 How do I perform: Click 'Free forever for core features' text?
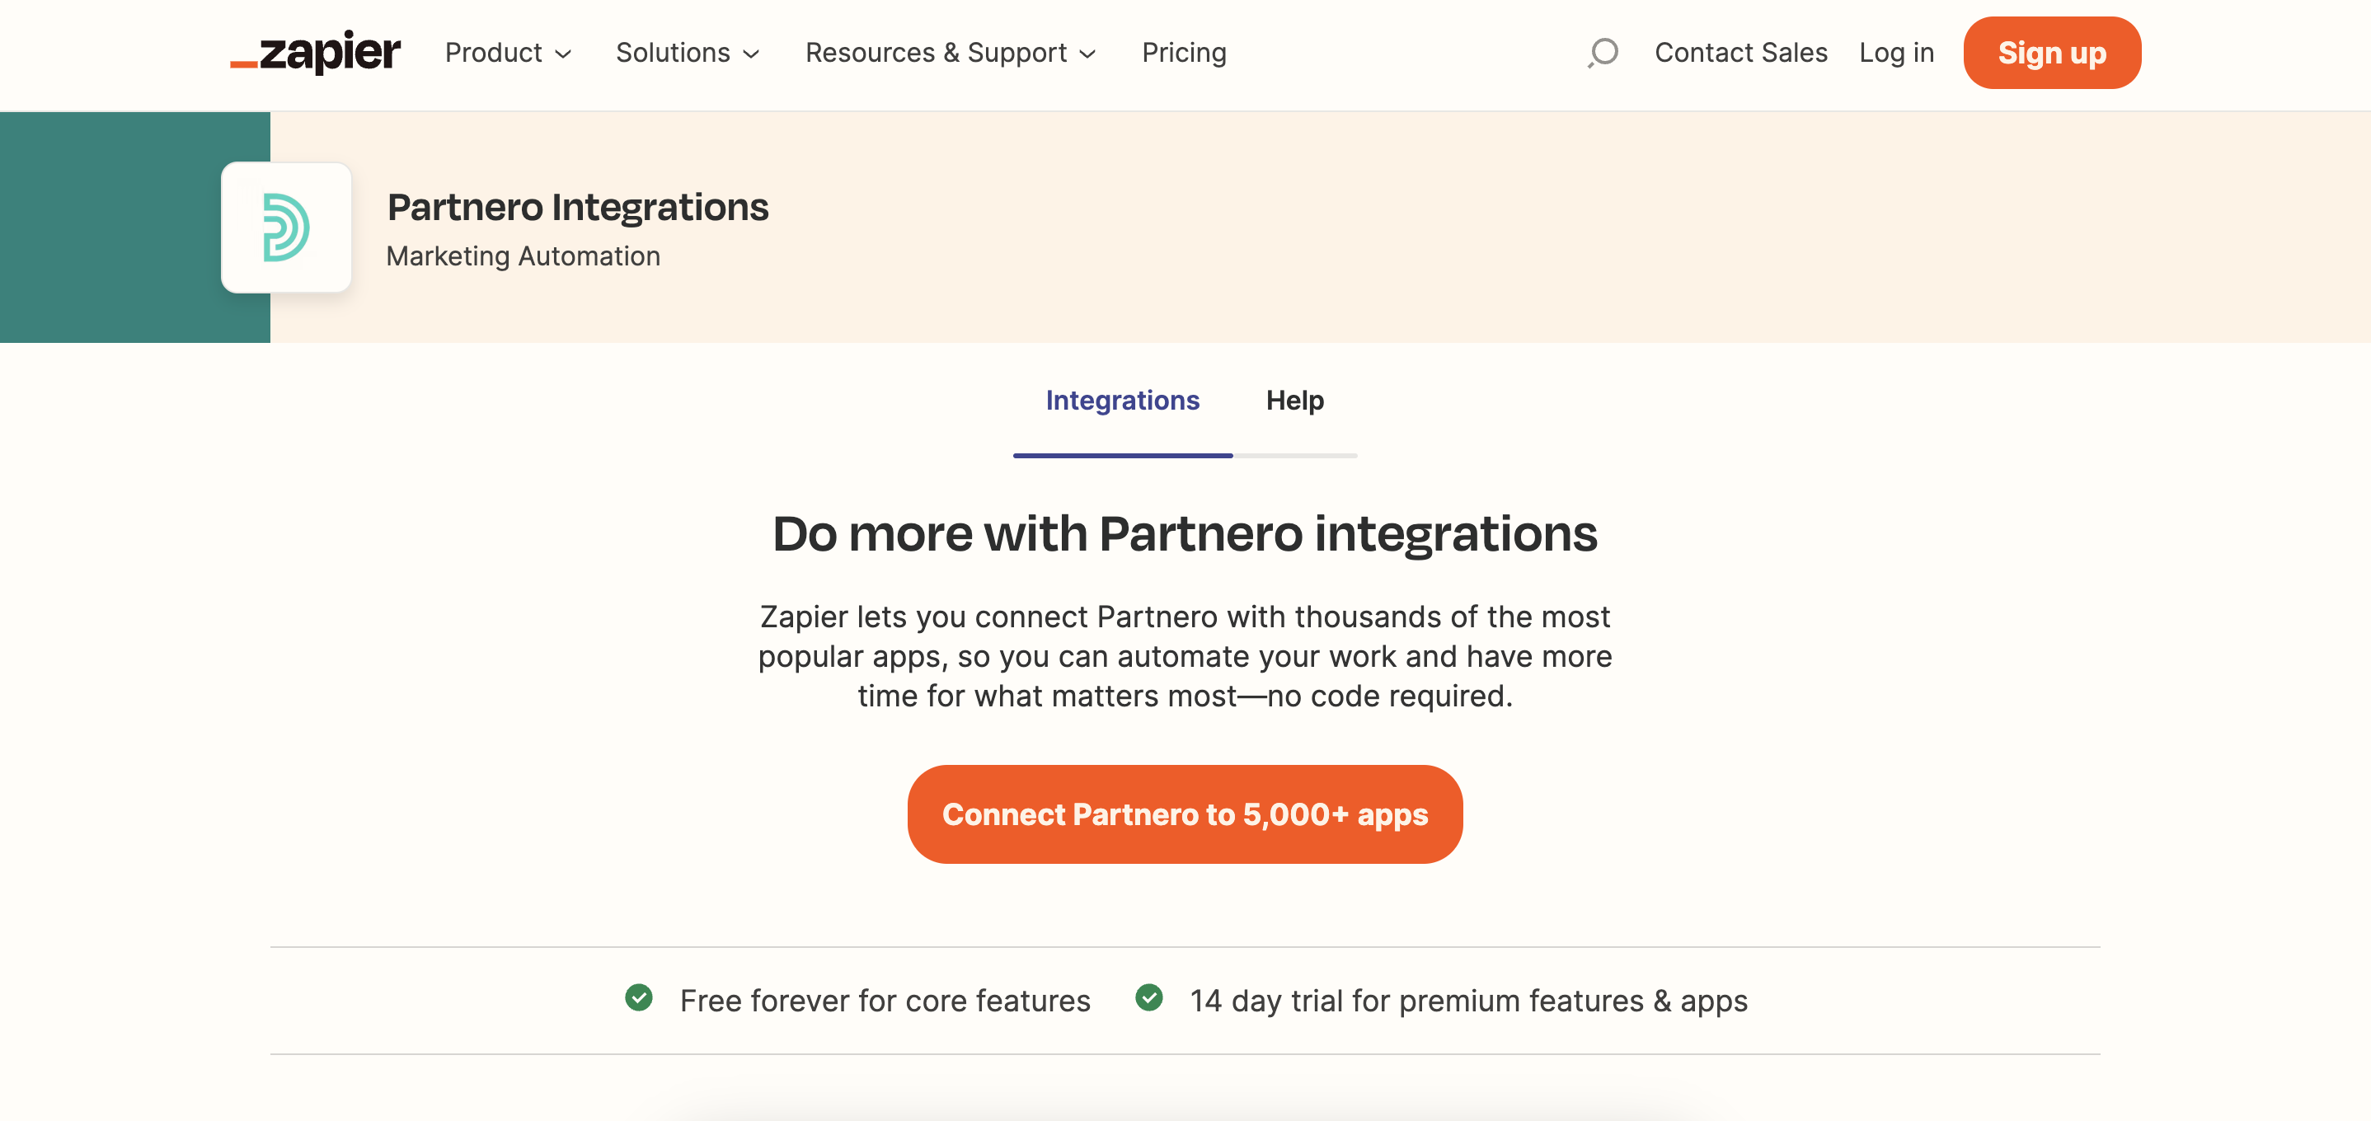point(885,1000)
